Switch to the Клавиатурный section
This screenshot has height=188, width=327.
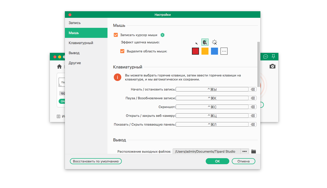tap(81, 43)
